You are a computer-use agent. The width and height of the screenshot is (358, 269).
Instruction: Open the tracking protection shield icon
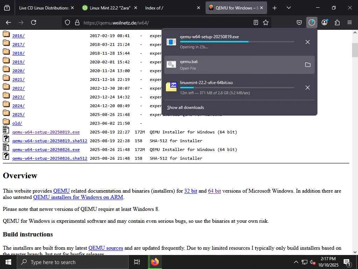(67, 22)
